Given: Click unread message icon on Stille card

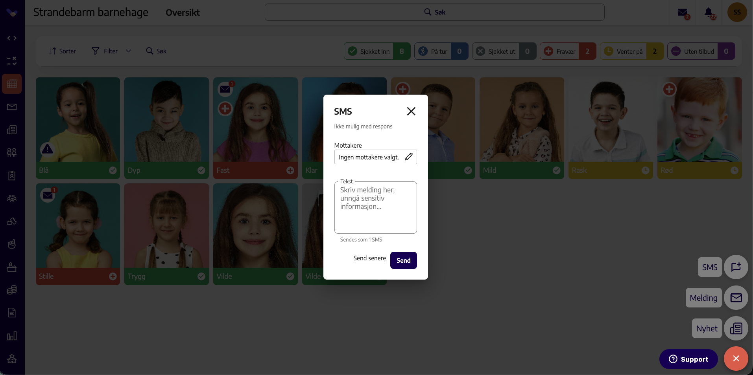Looking at the screenshot, I should pyautogui.click(x=48, y=195).
